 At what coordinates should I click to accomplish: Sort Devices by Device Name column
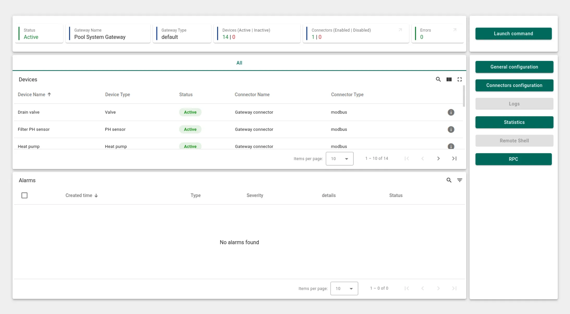point(32,95)
